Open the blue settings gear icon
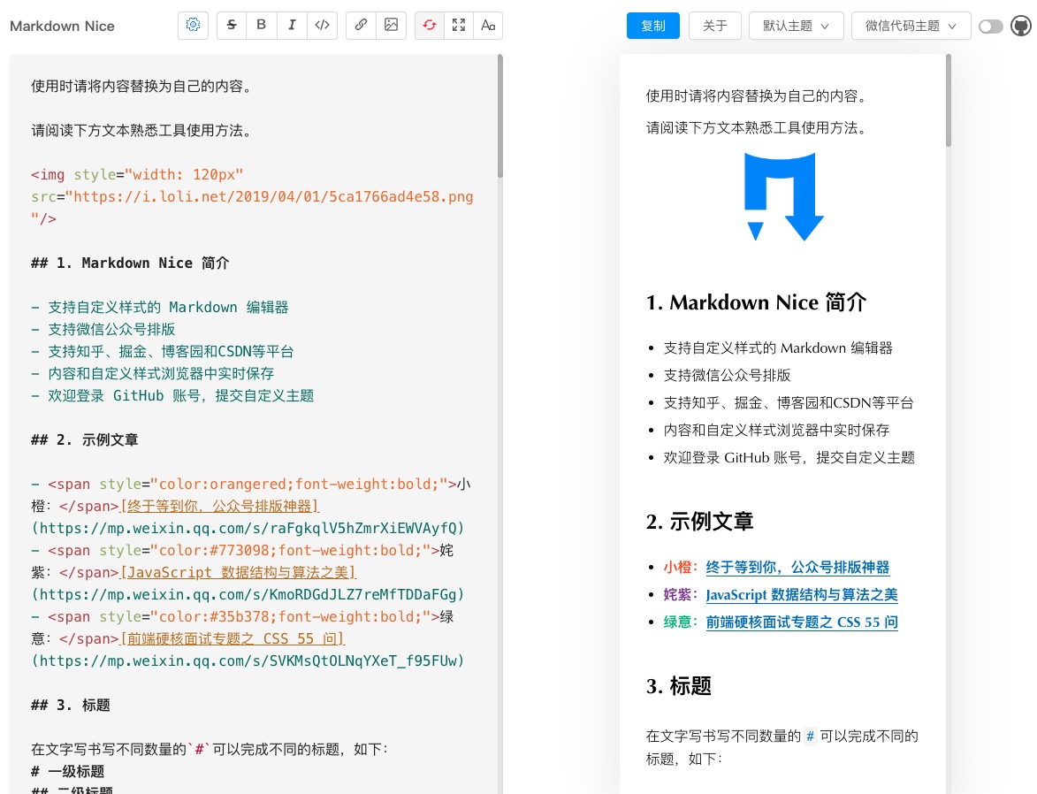 [193, 25]
